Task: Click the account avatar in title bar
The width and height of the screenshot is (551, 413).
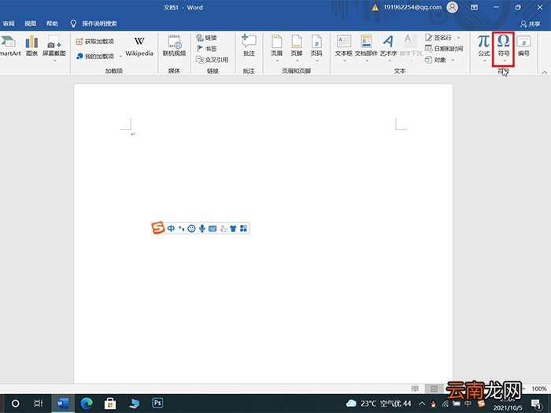Action: pyautogui.click(x=453, y=7)
